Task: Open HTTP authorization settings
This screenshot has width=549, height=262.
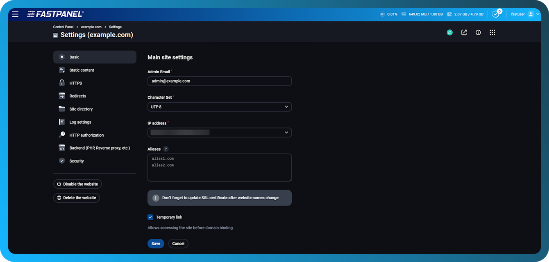Action: [86, 135]
